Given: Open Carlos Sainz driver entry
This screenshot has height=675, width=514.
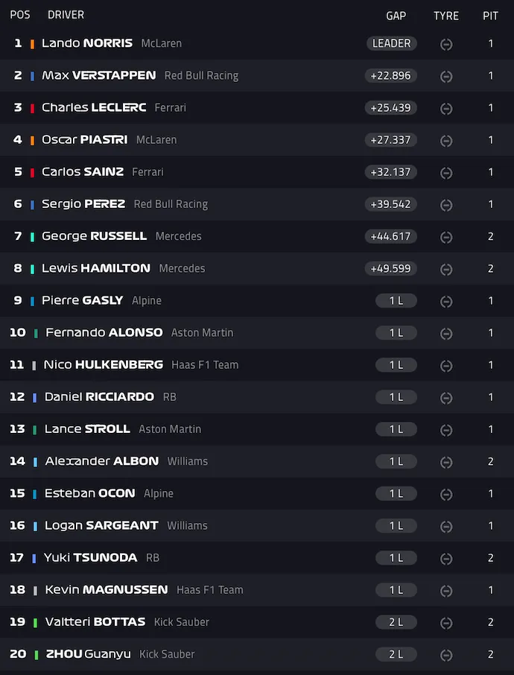Looking at the screenshot, I should pyautogui.click(x=83, y=172).
